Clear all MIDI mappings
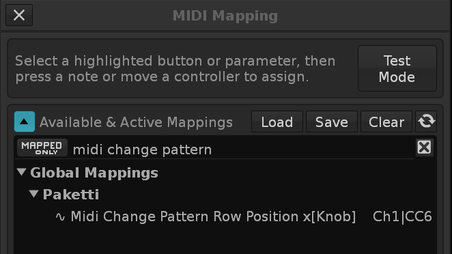 click(x=386, y=122)
